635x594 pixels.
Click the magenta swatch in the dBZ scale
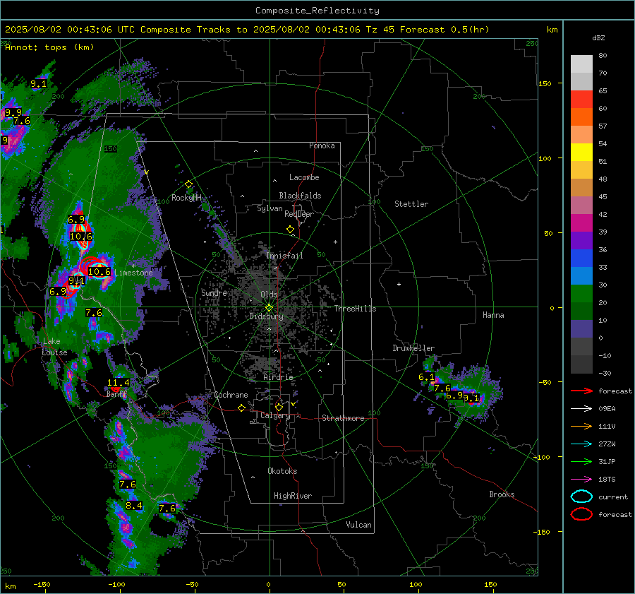(581, 222)
